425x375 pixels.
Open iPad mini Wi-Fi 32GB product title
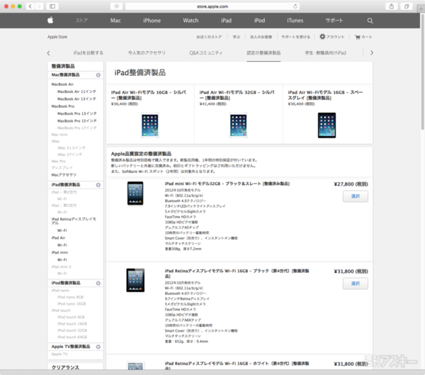click(227, 184)
